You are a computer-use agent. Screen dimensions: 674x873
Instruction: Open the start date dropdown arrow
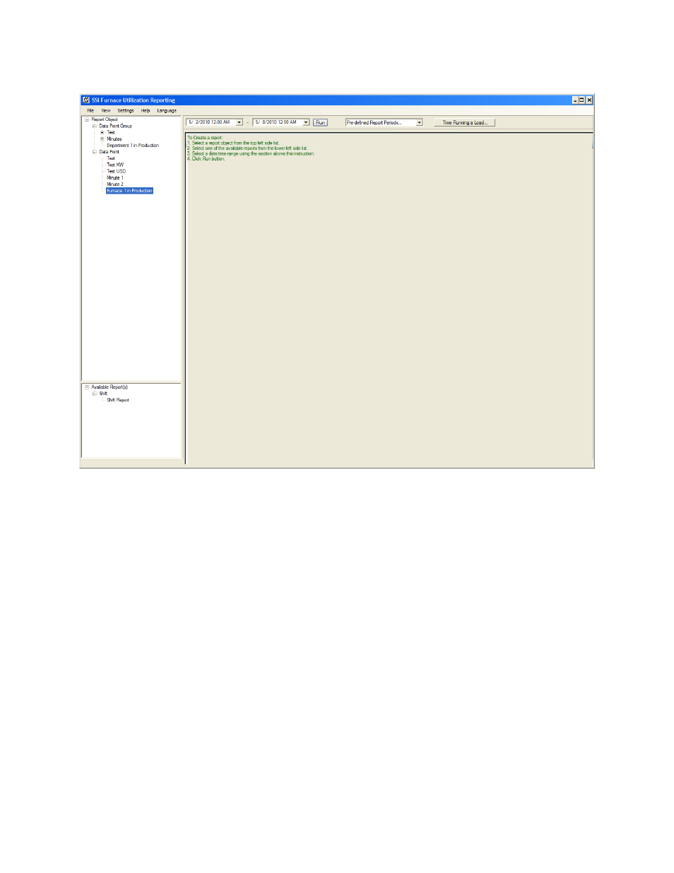(x=240, y=122)
